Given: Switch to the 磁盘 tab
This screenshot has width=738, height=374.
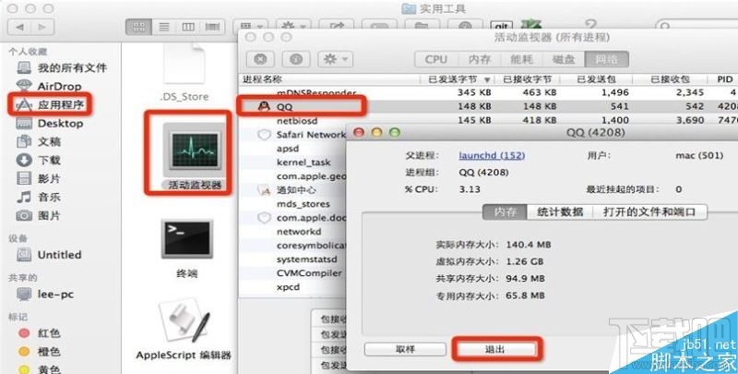Looking at the screenshot, I should pos(564,59).
